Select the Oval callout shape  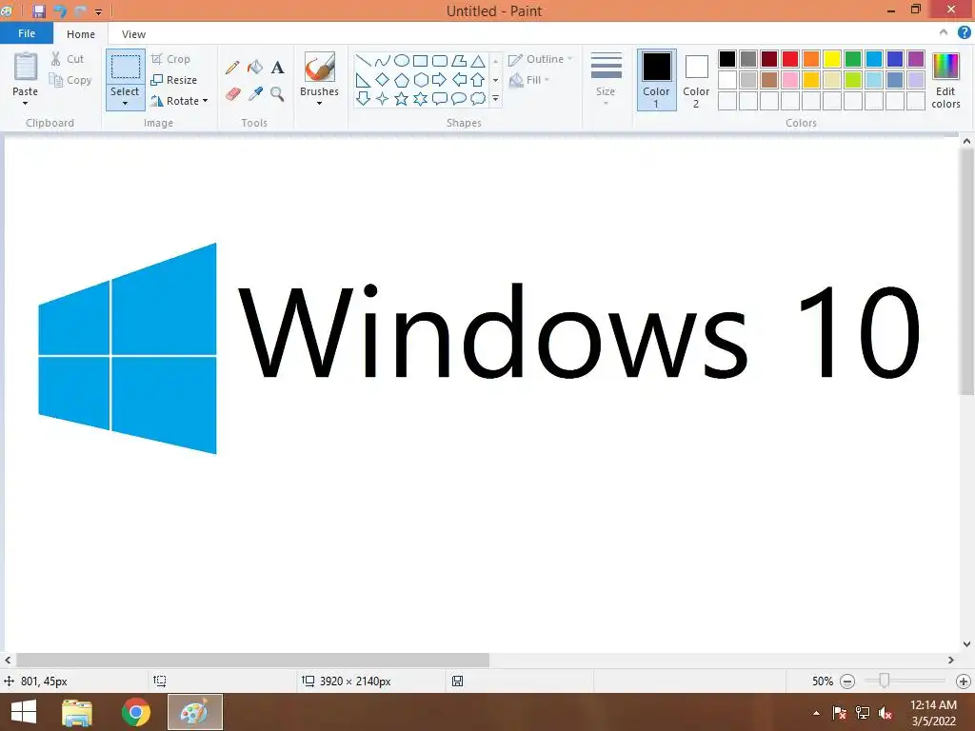click(x=459, y=98)
